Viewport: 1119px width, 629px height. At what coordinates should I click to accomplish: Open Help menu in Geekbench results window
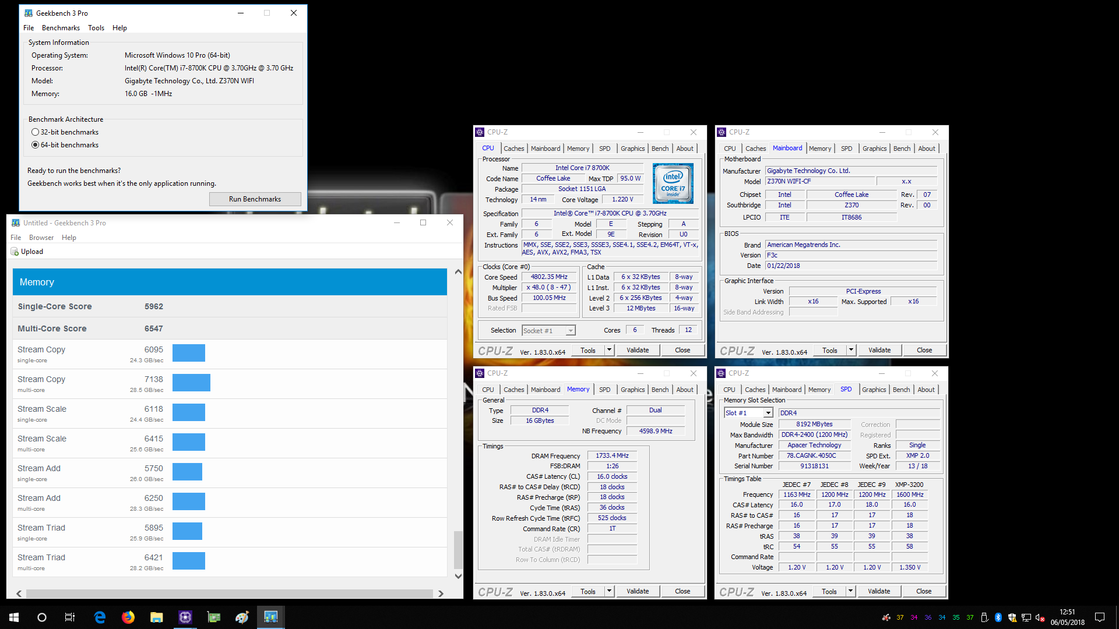tap(69, 238)
